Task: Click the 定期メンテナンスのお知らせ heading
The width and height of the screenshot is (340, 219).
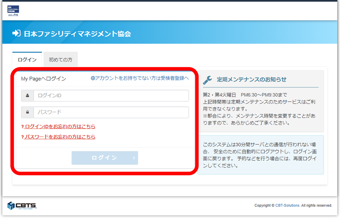Action: [252, 80]
